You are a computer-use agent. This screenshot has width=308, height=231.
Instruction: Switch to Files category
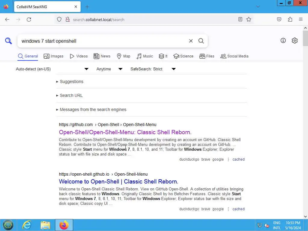point(207,56)
